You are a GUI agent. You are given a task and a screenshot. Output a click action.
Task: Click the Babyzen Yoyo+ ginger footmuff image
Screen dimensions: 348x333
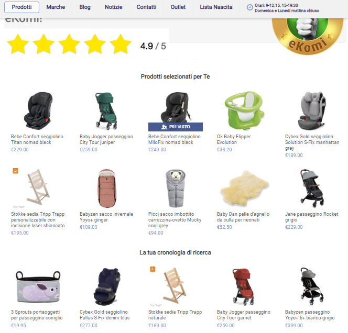pos(107,188)
